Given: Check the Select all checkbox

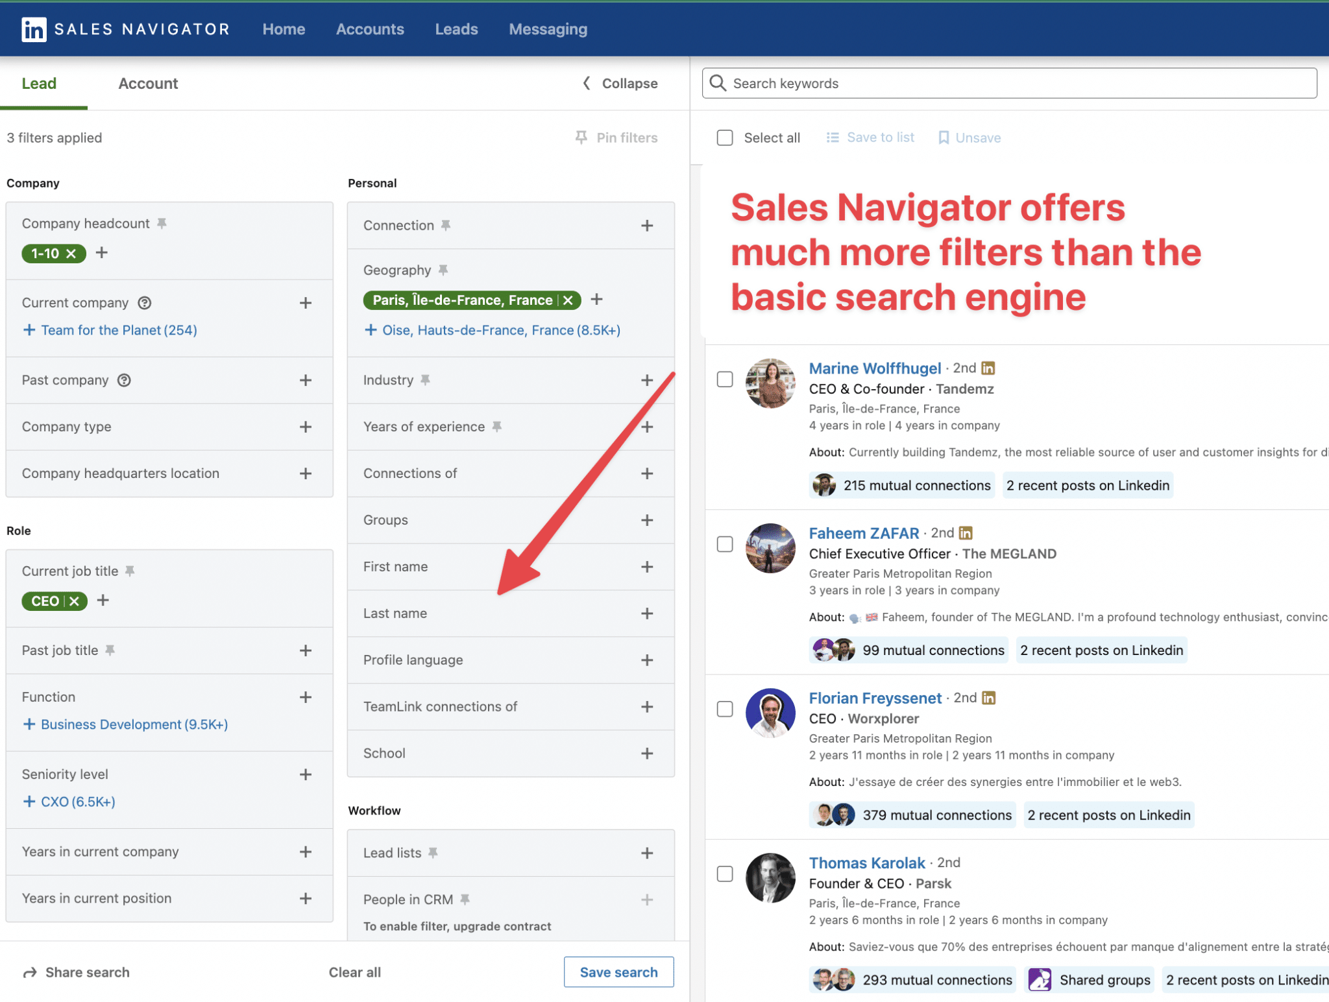Looking at the screenshot, I should coord(725,137).
